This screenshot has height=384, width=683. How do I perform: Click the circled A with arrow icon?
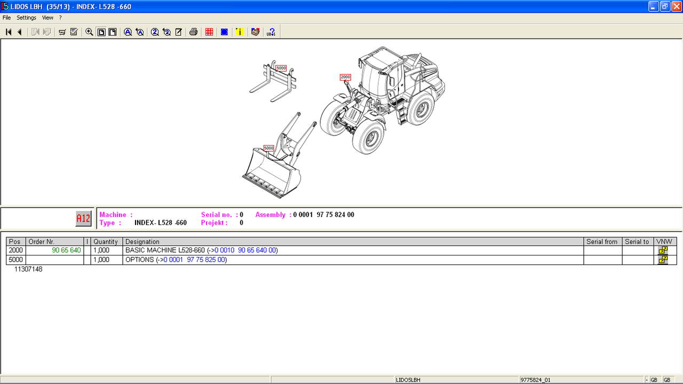point(140,32)
